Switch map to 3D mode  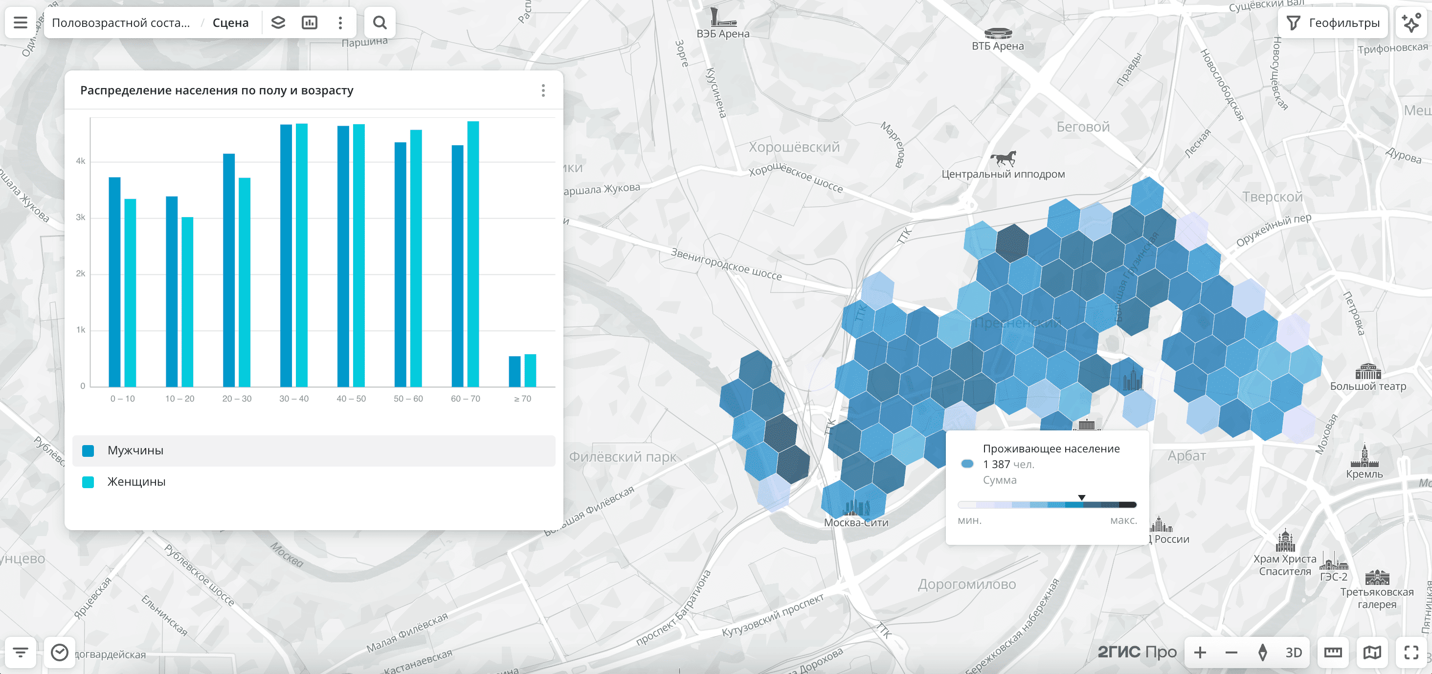coord(1294,652)
